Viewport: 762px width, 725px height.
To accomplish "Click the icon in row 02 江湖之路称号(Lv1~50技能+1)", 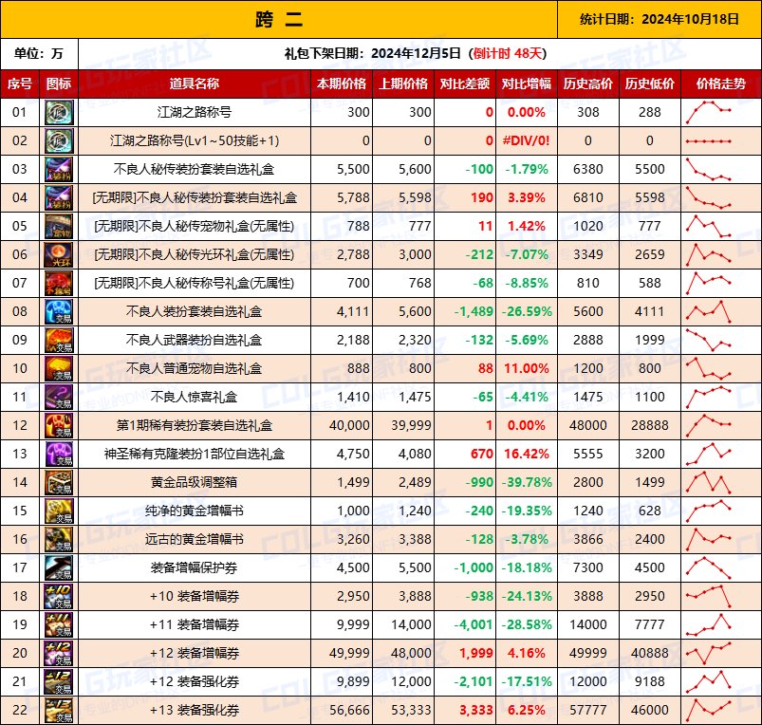I will (x=59, y=140).
